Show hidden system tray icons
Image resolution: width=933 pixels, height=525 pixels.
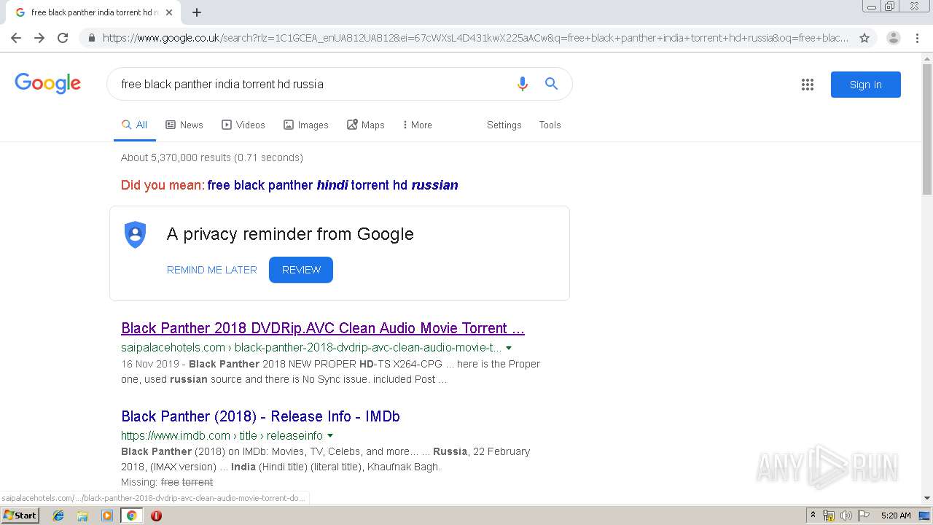813,516
